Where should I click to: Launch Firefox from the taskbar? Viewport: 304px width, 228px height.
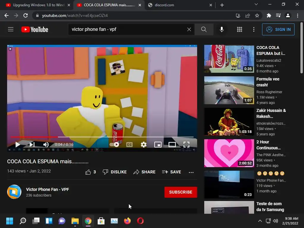point(127,221)
